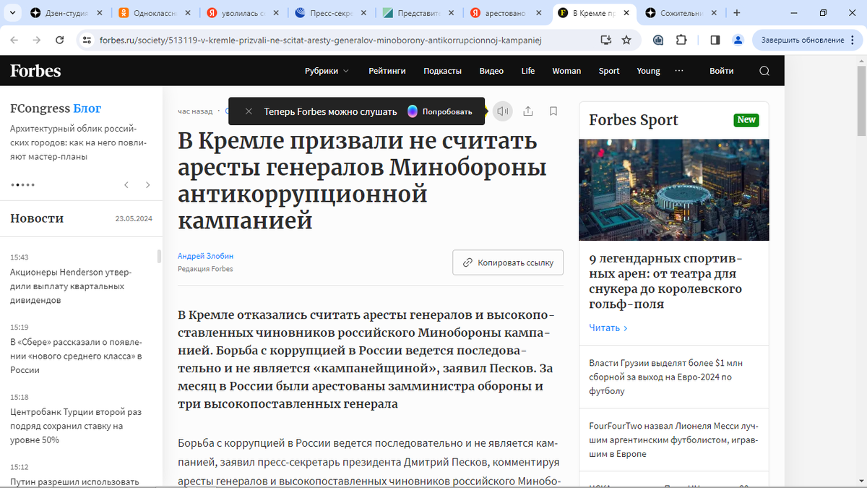Open author link 'Андрей Злобин'
The image size is (867, 488).
tap(206, 256)
